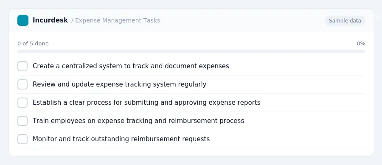Click the Sample data badge

pos(345,21)
